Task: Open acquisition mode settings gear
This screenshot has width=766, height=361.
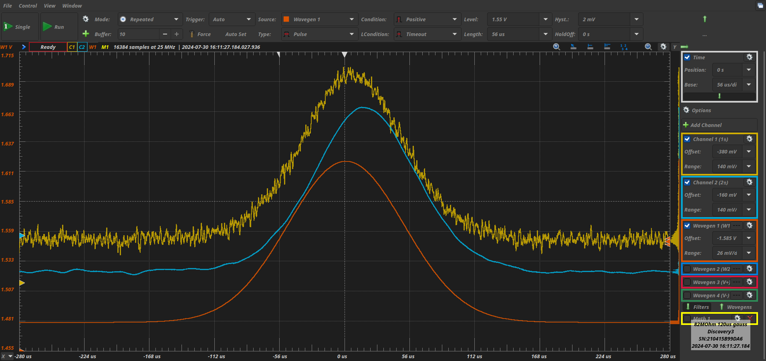Action: 86,19
